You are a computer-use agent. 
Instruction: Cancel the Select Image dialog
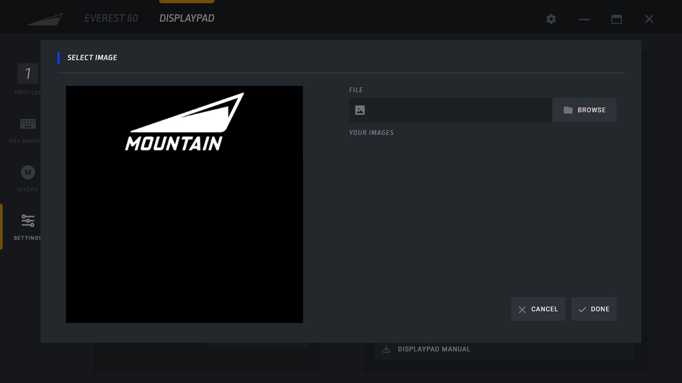pos(538,309)
